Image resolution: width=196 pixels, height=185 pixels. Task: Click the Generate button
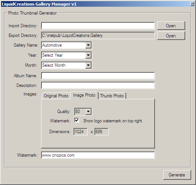click(177, 175)
